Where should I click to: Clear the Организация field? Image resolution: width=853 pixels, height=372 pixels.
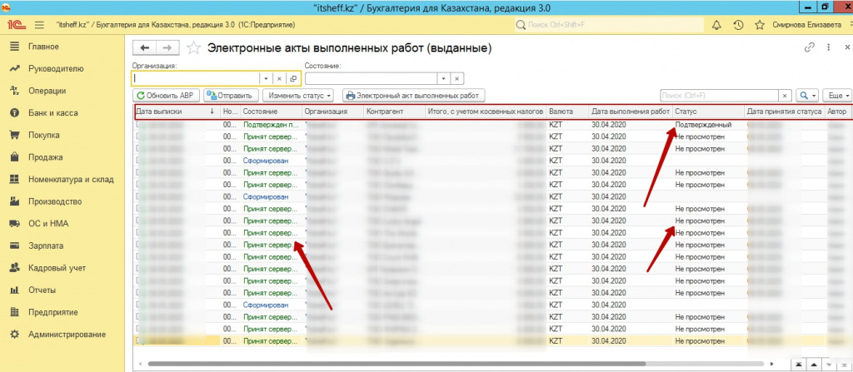point(279,79)
